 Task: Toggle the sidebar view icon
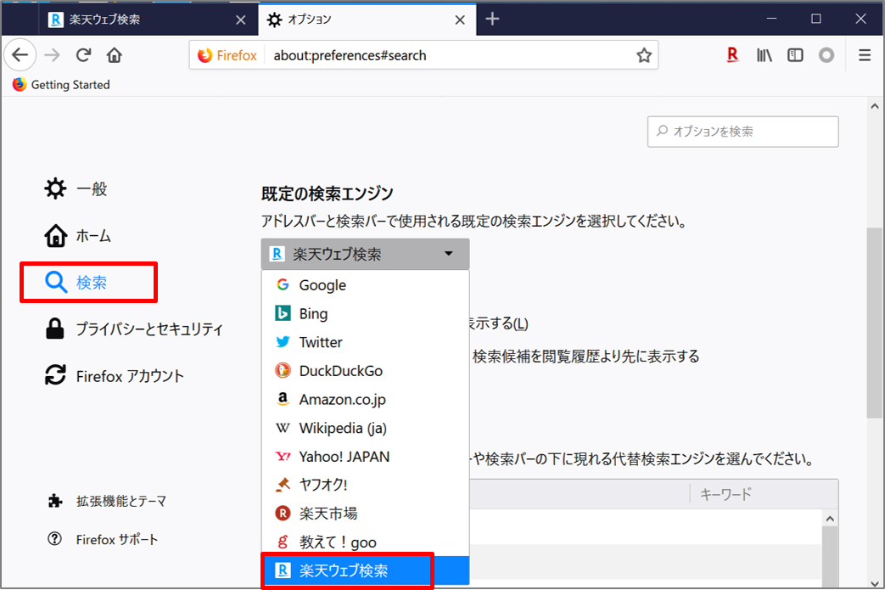point(795,55)
